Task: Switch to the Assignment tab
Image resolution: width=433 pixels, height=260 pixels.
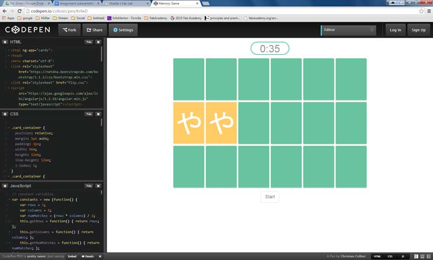Action: click(77, 3)
